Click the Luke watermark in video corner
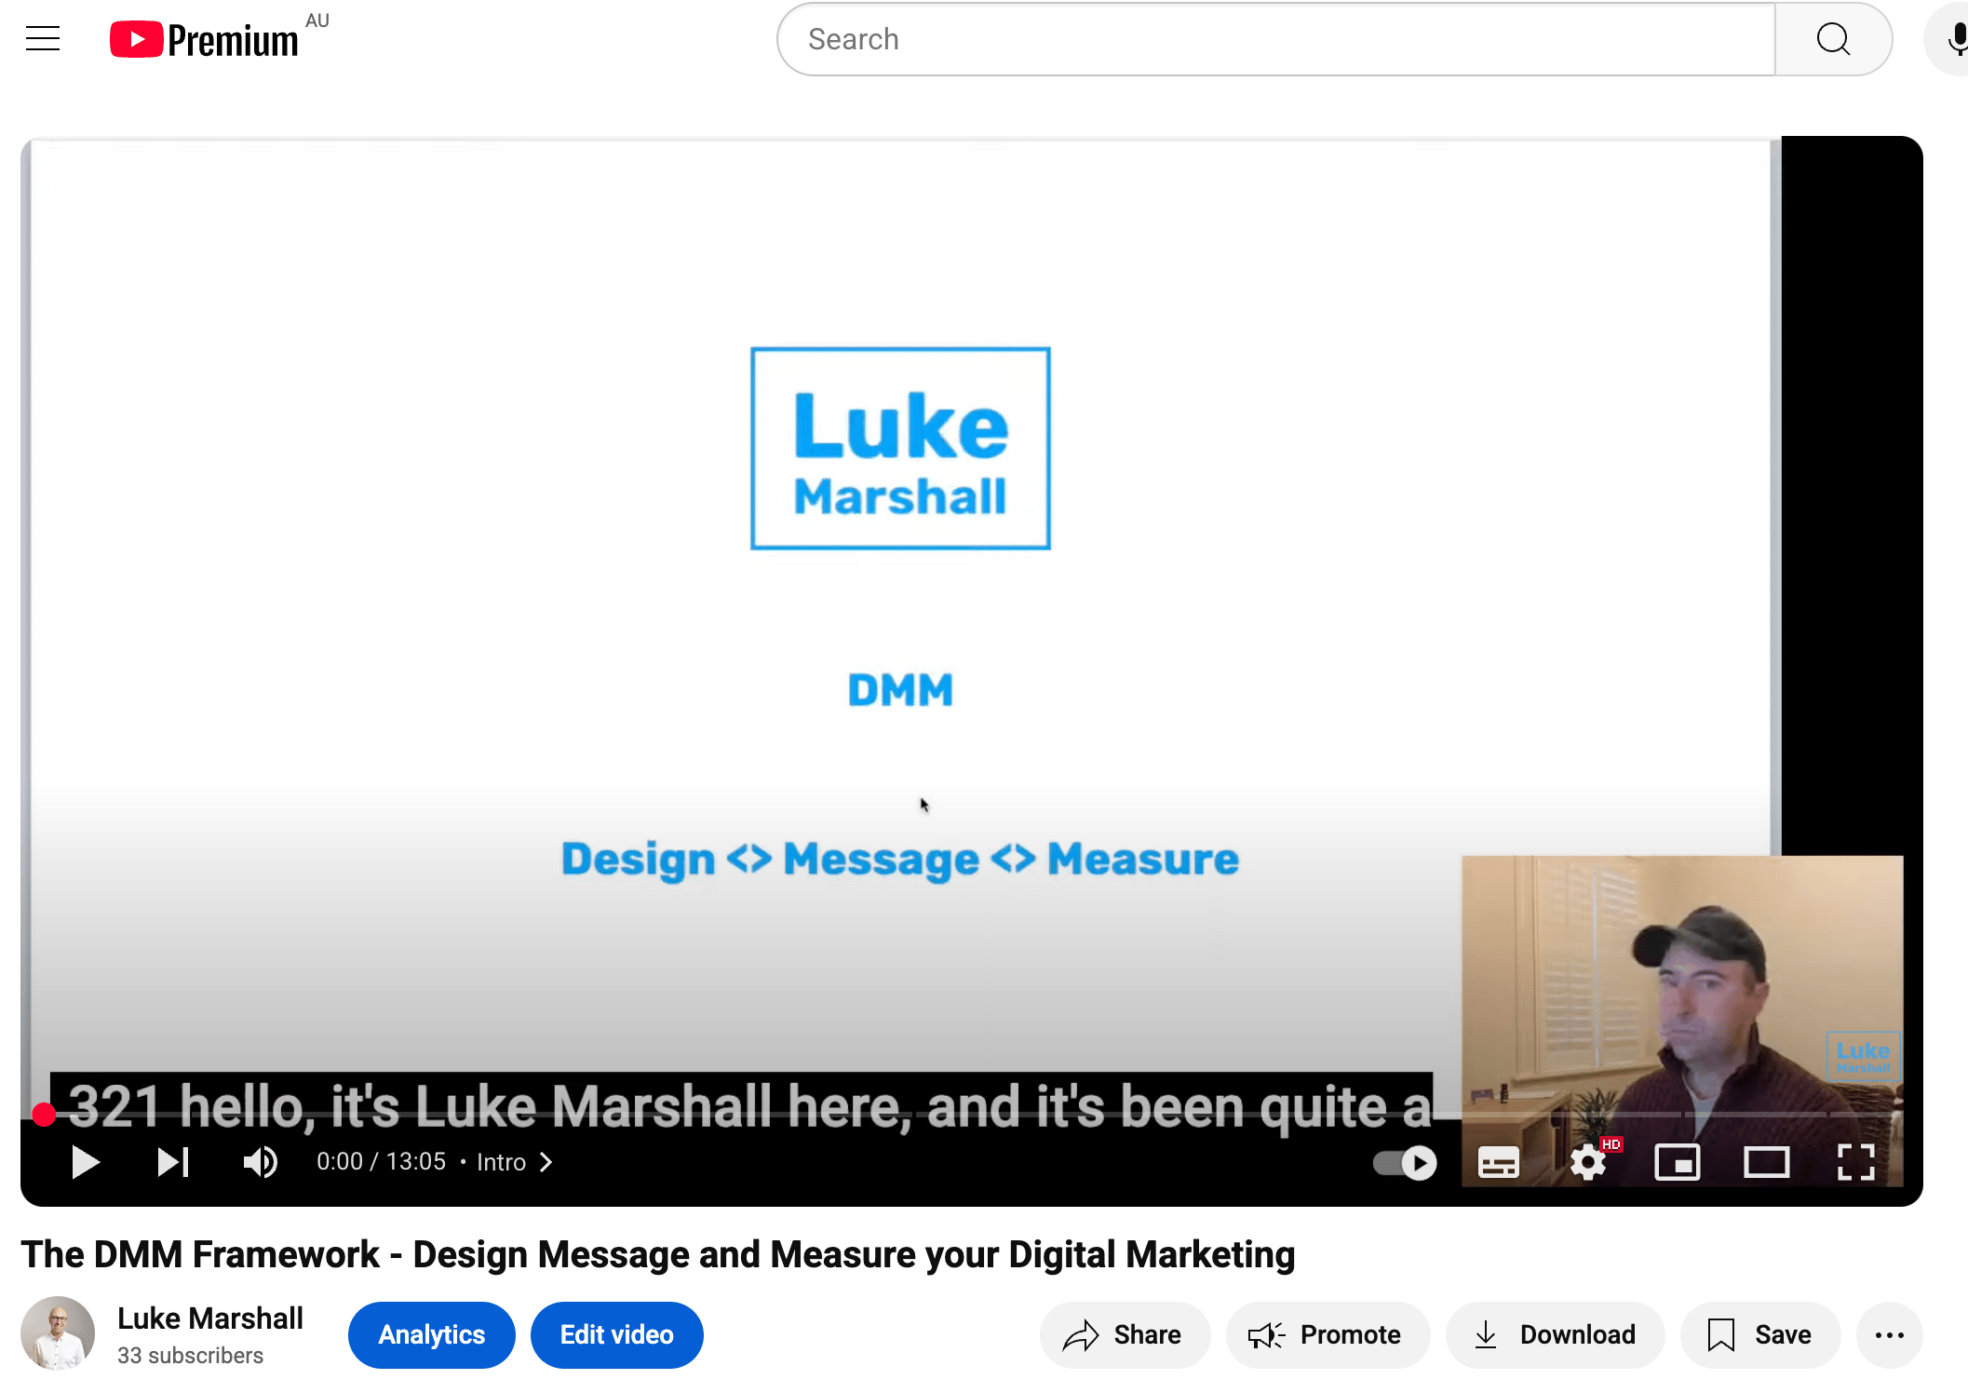 pos(1863,1056)
